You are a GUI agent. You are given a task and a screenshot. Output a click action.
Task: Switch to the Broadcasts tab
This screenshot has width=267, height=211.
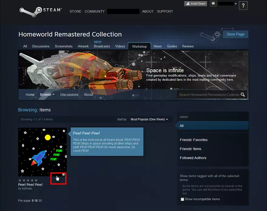pos(102,46)
